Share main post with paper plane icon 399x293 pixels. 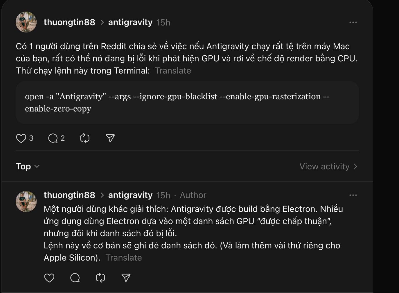(x=110, y=138)
